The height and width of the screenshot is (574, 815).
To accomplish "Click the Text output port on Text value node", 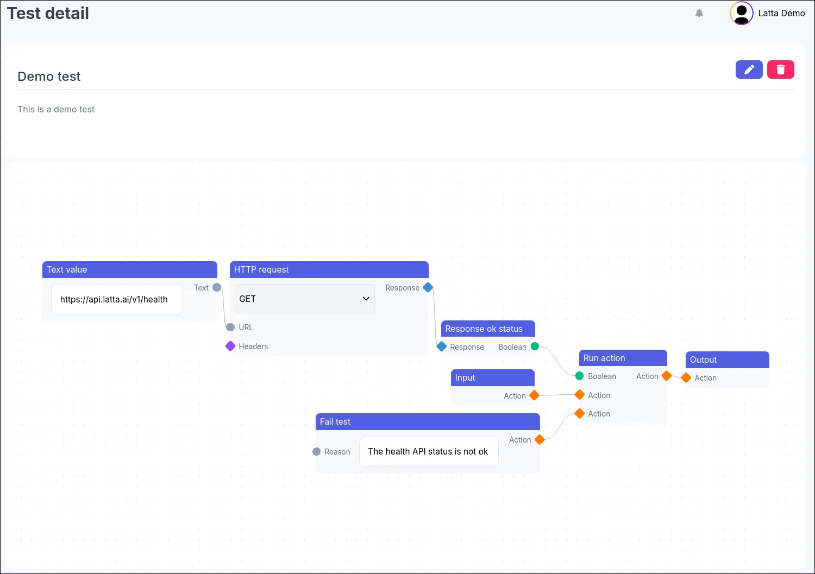I will (217, 287).
